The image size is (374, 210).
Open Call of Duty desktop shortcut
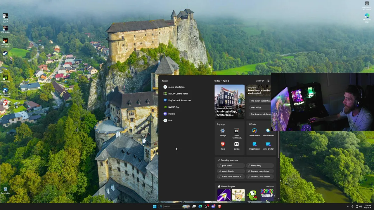[5, 17]
